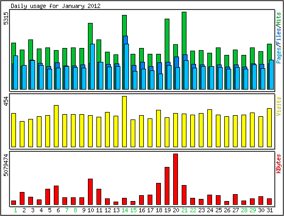Click the 5079474 KBytes axis label

tap(6, 165)
